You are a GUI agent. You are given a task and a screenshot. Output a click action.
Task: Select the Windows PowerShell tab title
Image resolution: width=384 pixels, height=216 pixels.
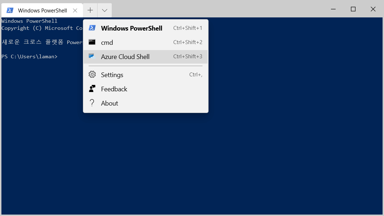pyautogui.click(x=42, y=11)
